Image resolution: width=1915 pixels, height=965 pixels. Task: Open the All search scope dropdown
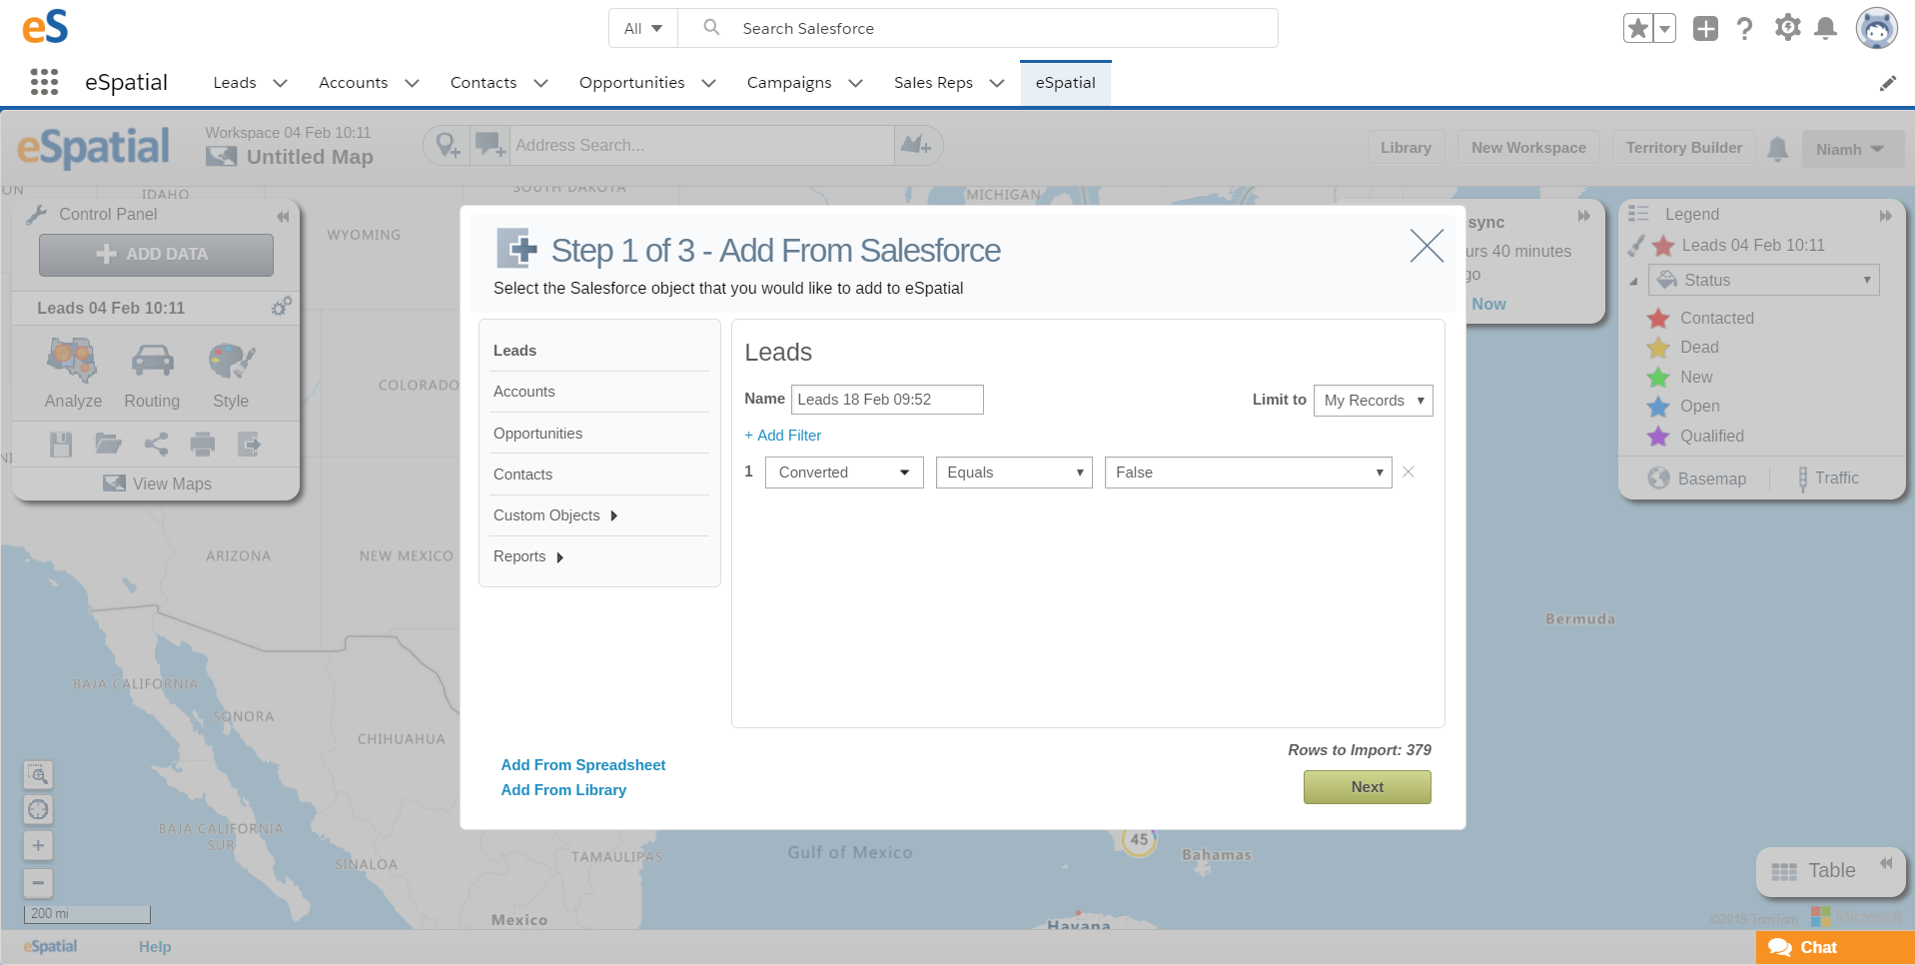tap(643, 28)
